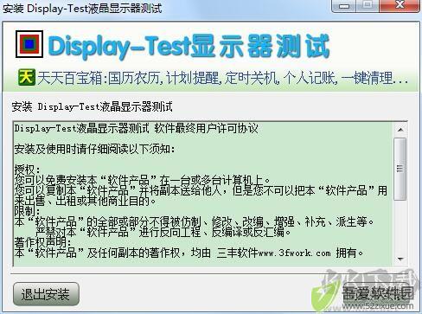Click the line 安装及使用时请仔细阅读以下须知
The height and width of the screenshot is (314, 422).
coord(94,150)
